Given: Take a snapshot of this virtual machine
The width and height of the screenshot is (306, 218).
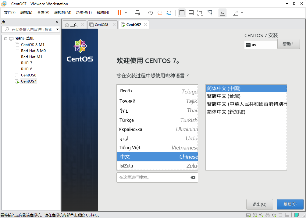Looking at the screenshot, I should [x=150, y=13].
